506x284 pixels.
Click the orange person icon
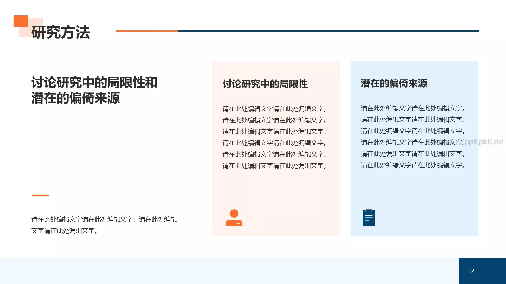(234, 217)
